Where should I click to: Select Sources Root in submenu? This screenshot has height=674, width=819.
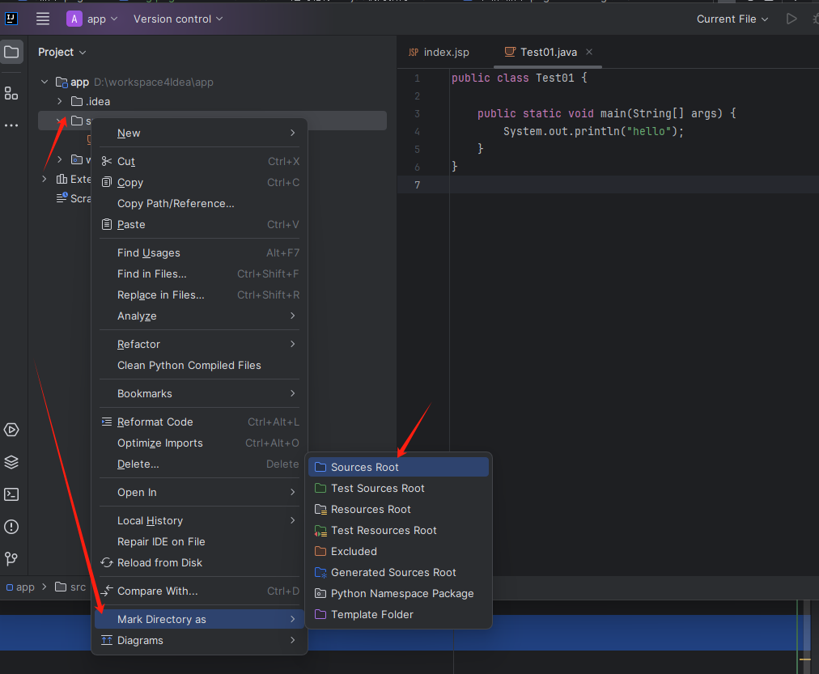pyautogui.click(x=365, y=467)
